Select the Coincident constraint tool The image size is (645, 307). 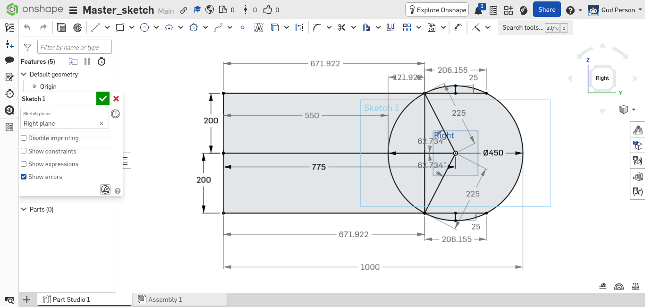(476, 27)
